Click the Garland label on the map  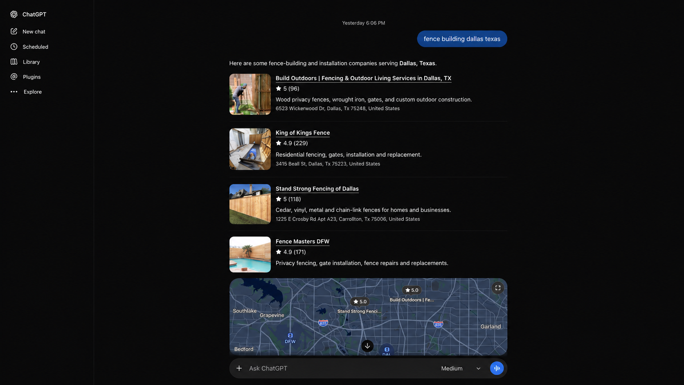[491, 326]
